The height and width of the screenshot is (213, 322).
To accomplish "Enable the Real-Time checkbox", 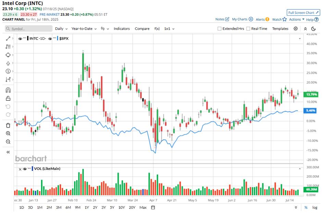I will pos(248,29).
